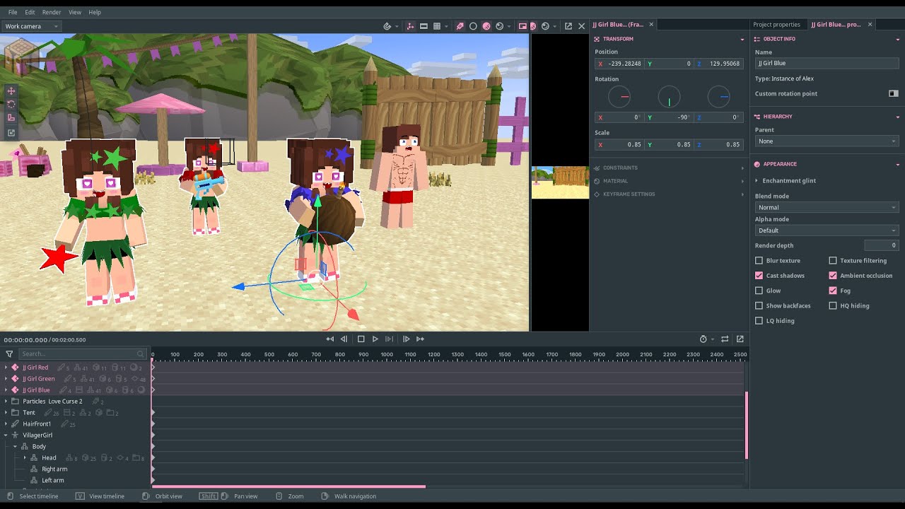Toggle the aspect ratio bars overlay icon
The image size is (905, 509).
(x=424, y=26)
